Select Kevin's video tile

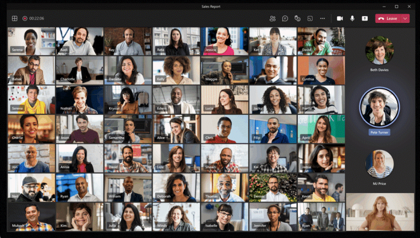coord(321,188)
